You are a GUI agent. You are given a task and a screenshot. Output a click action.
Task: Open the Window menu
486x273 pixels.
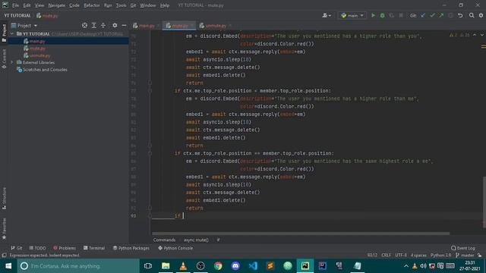tap(148, 5)
